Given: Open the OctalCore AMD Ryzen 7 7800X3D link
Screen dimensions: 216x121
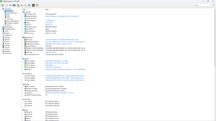Looking at the screenshot, I should (x=62, y=40).
